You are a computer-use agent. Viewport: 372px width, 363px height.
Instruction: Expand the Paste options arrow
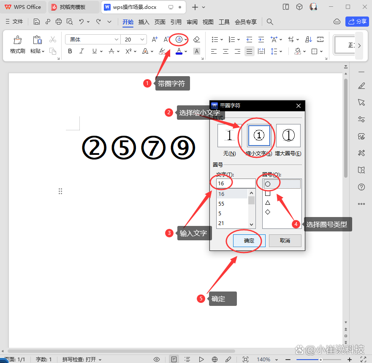43,51
